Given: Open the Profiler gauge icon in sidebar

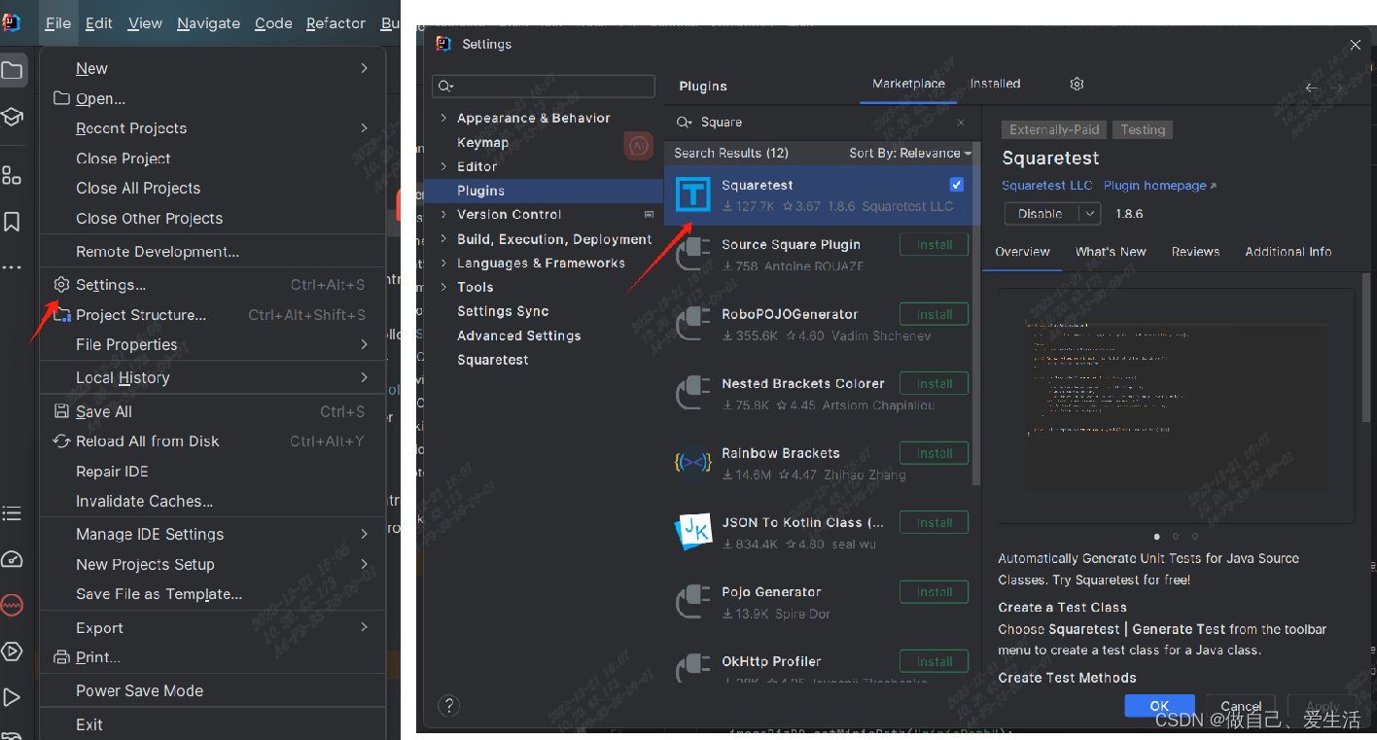Looking at the screenshot, I should 12,559.
